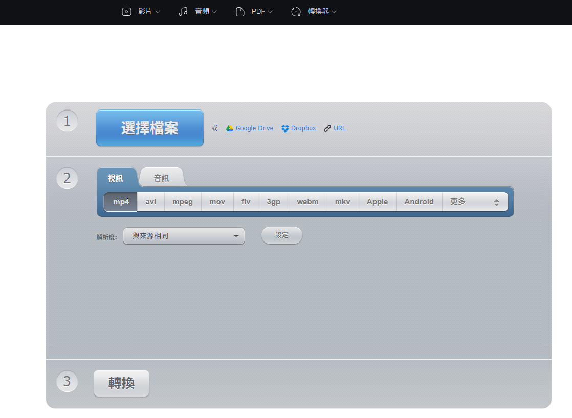Click the Google Drive icon

[x=229, y=128]
